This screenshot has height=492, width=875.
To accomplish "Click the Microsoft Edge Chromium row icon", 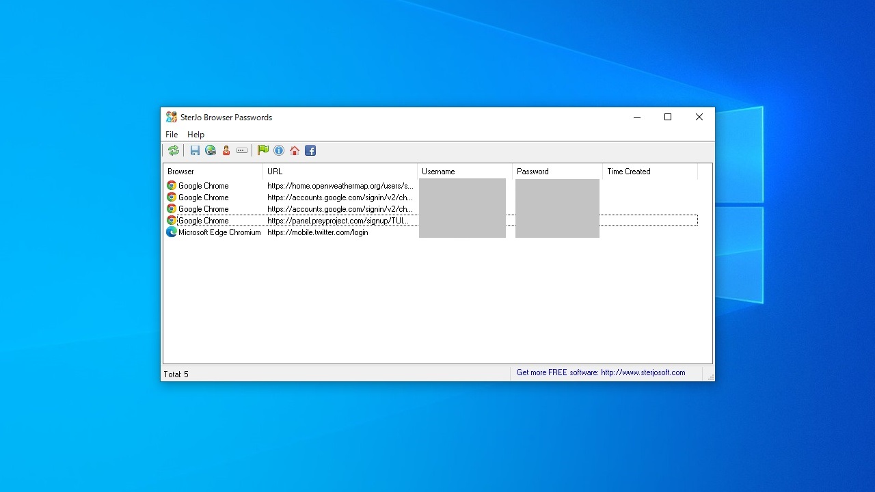I will click(x=172, y=232).
